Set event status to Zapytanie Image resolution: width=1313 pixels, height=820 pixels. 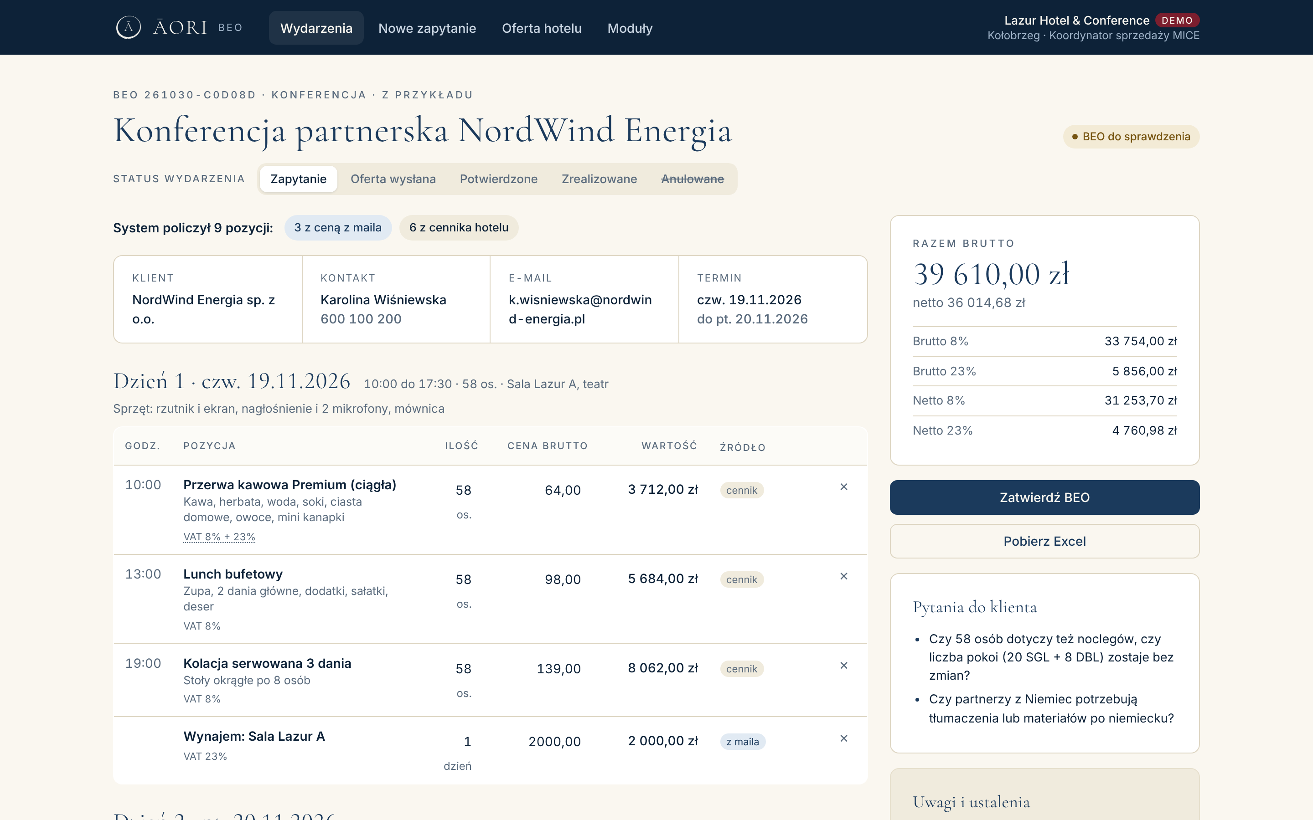pos(299,179)
